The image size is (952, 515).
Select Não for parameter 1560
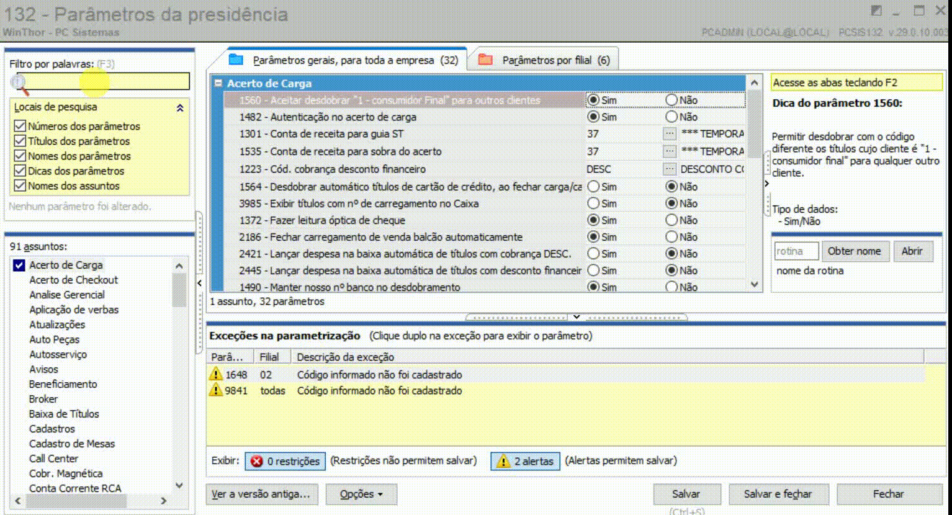pyautogui.click(x=671, y=100)
